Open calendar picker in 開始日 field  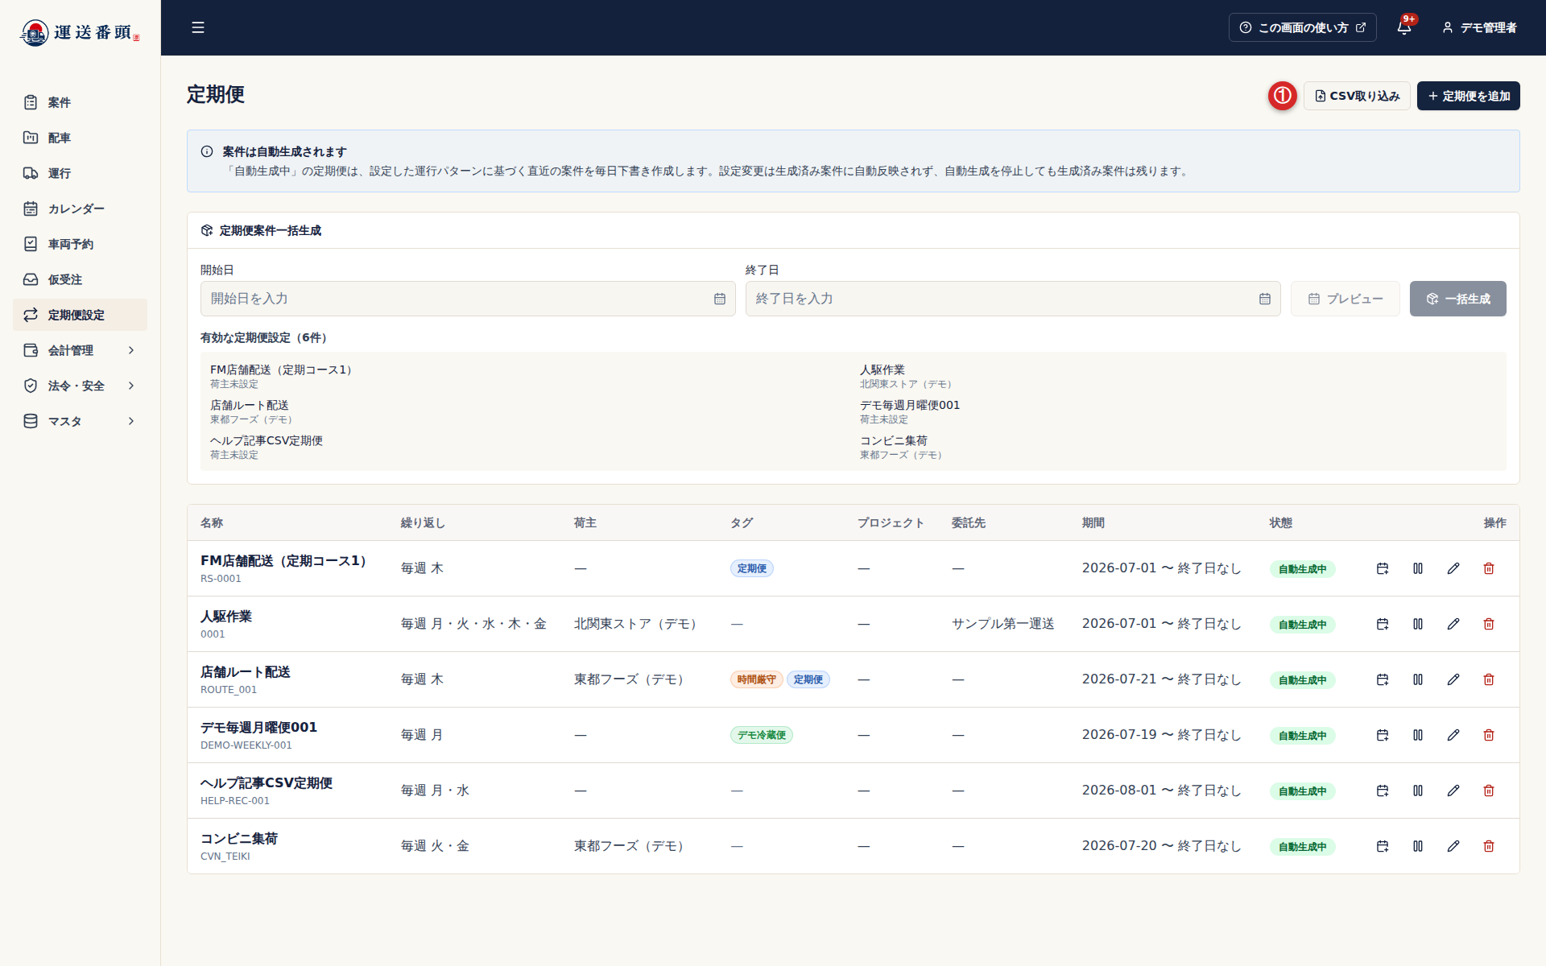[720, 299]
